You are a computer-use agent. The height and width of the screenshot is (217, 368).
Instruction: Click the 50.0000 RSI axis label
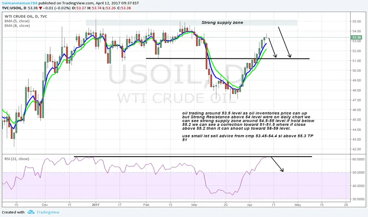358,172
